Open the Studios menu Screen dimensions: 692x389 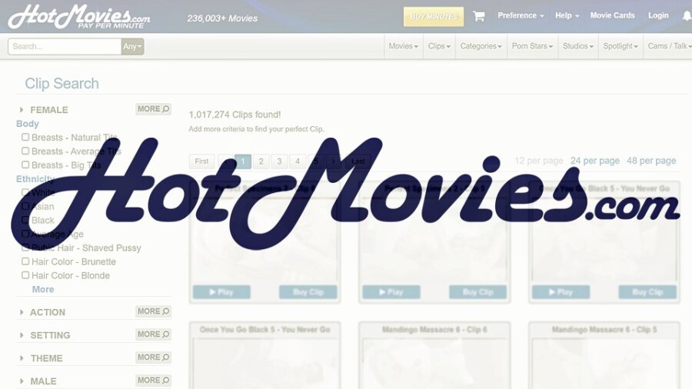(577, 46)
